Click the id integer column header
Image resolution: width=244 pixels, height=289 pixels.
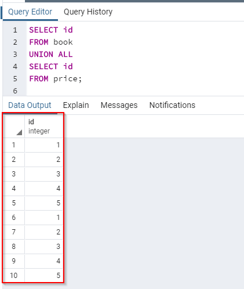44,126
